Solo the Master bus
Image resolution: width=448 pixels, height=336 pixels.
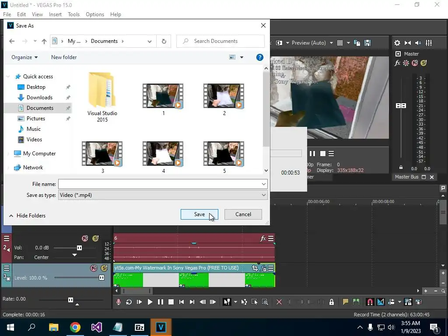click(x=423, y=63)
